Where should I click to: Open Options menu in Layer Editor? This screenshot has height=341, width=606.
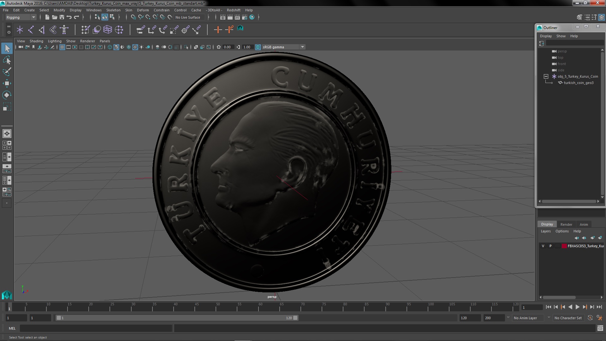562,231
